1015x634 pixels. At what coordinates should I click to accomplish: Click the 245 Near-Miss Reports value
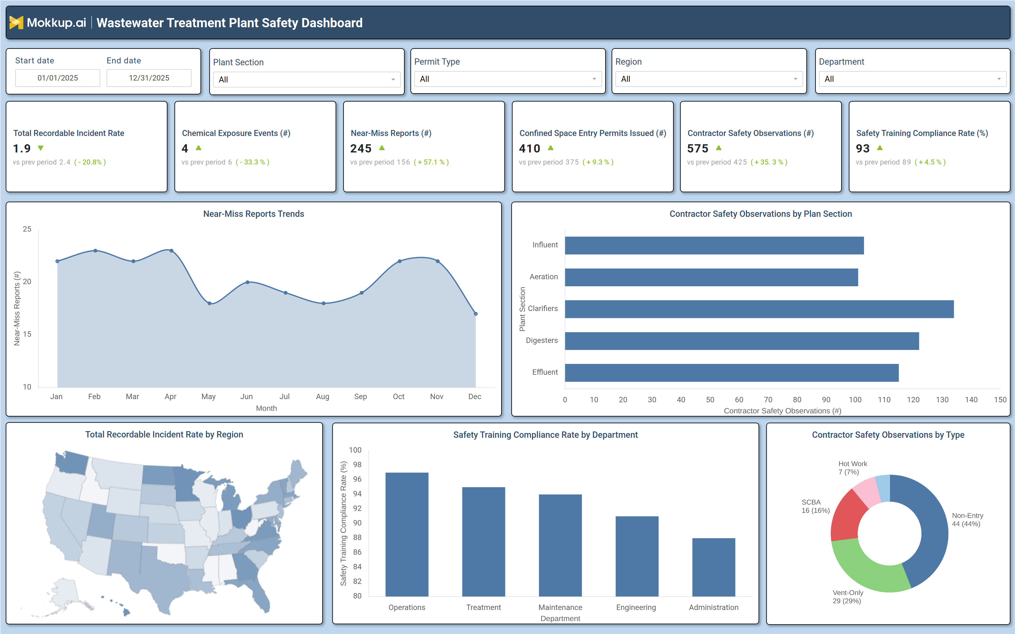[x=361, y=148]
